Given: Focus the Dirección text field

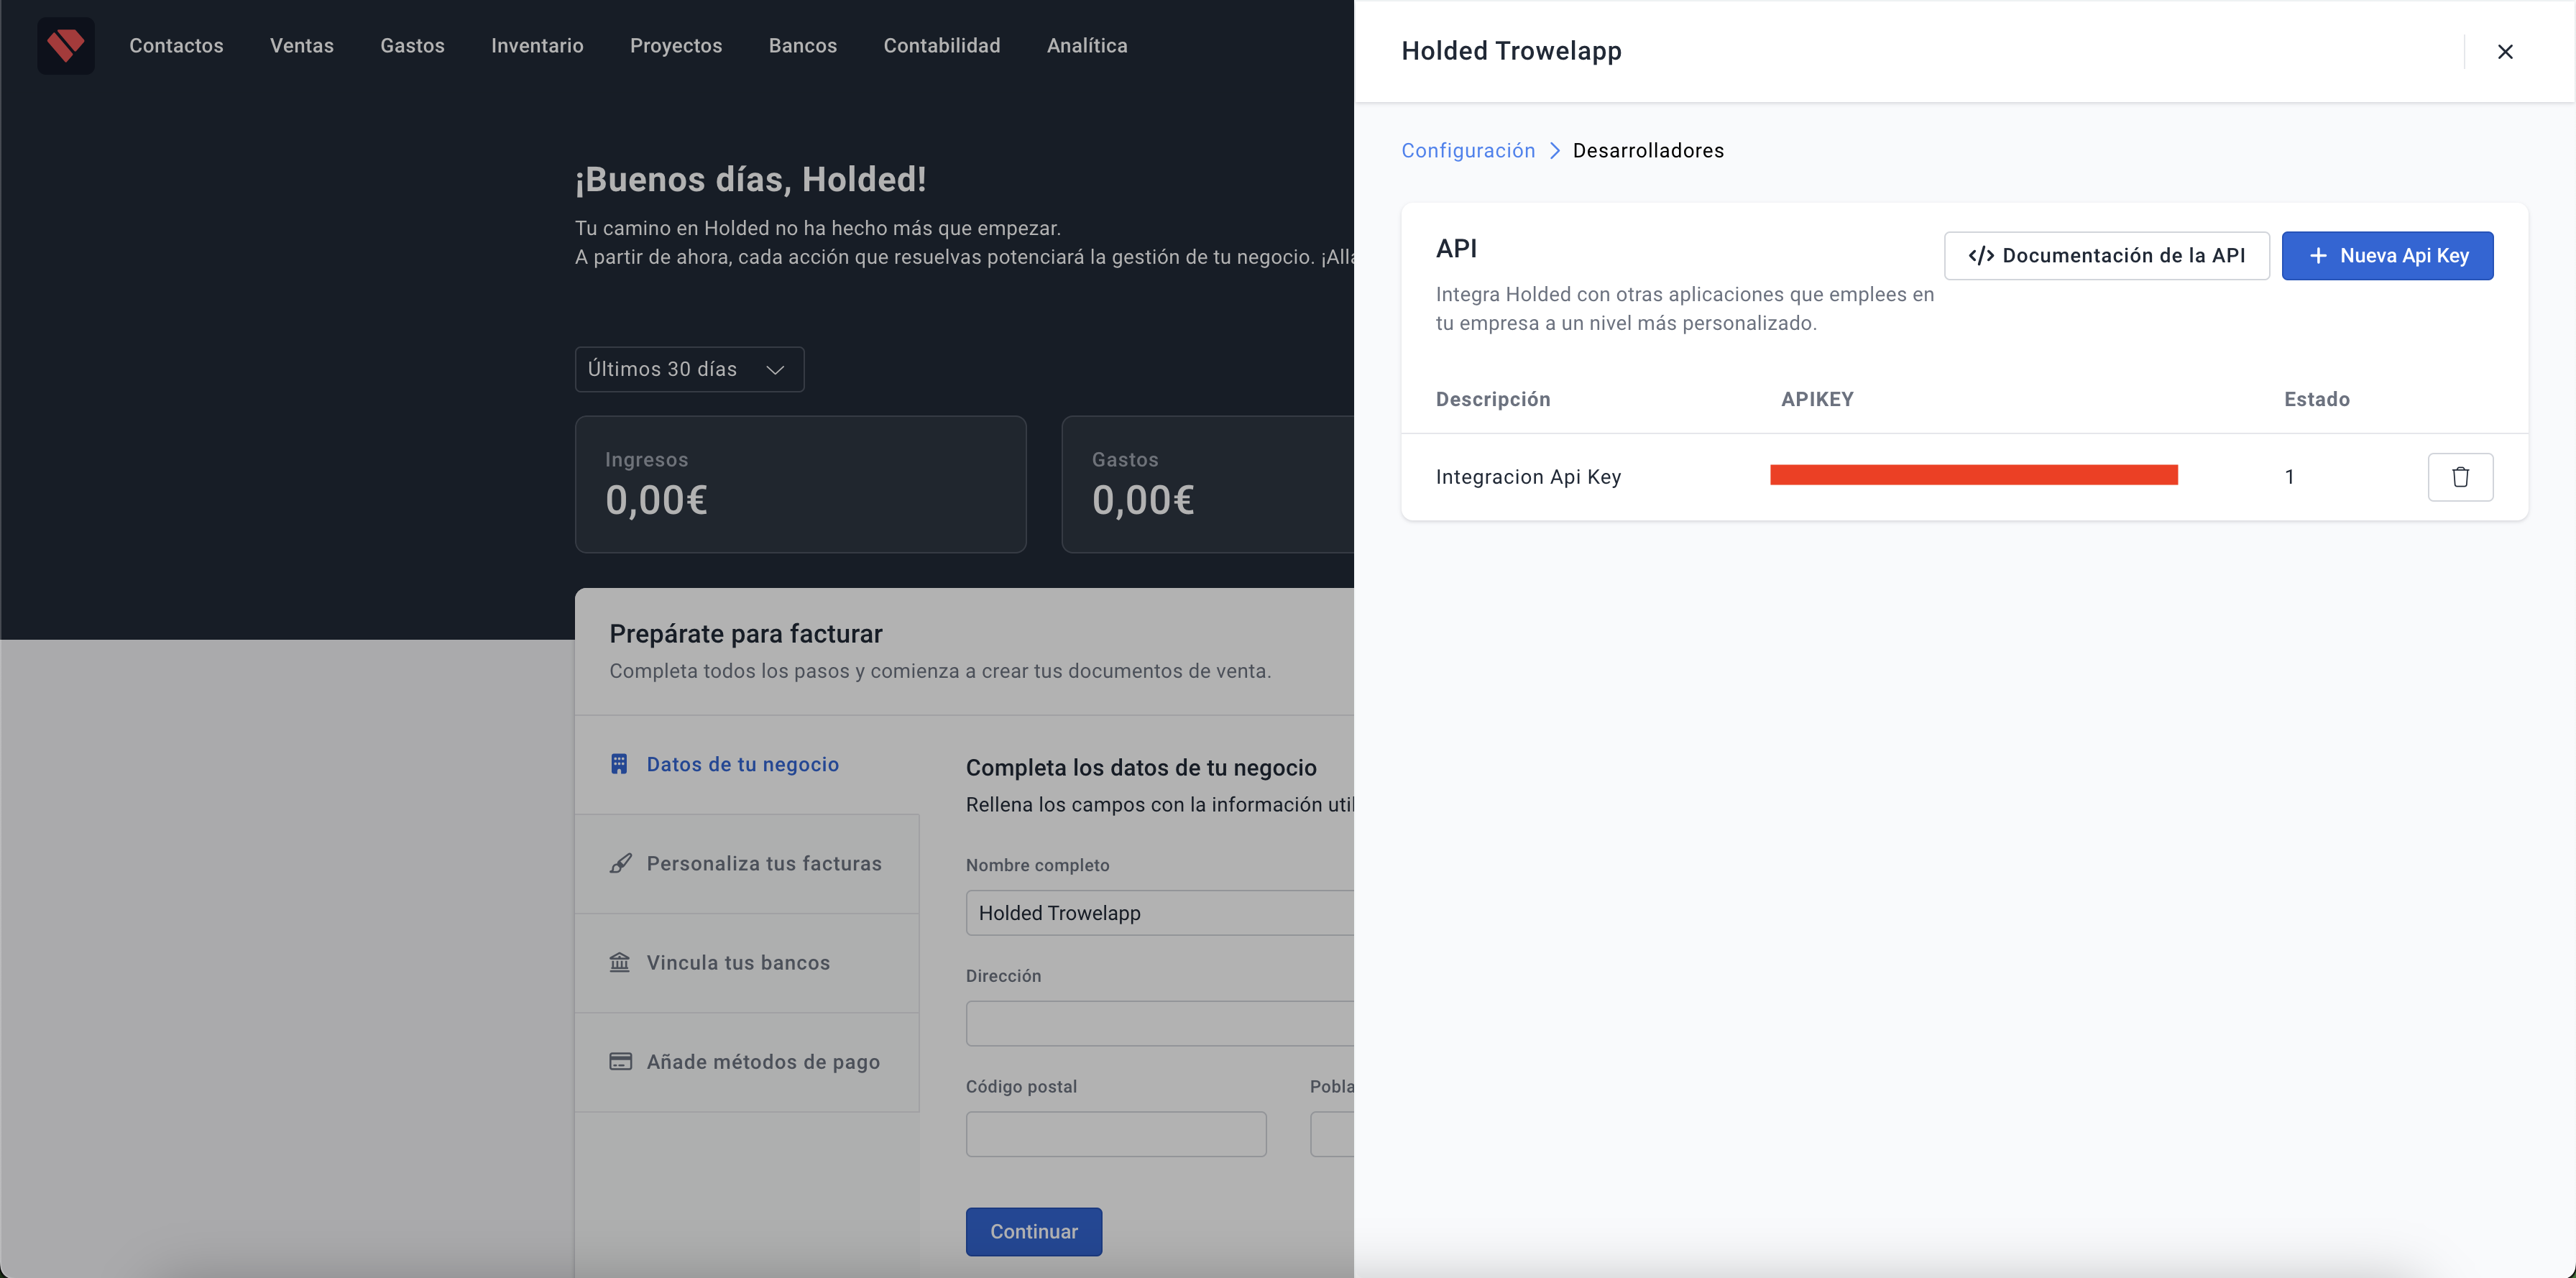Looking at the screenshot, I should [1159, 1023].
